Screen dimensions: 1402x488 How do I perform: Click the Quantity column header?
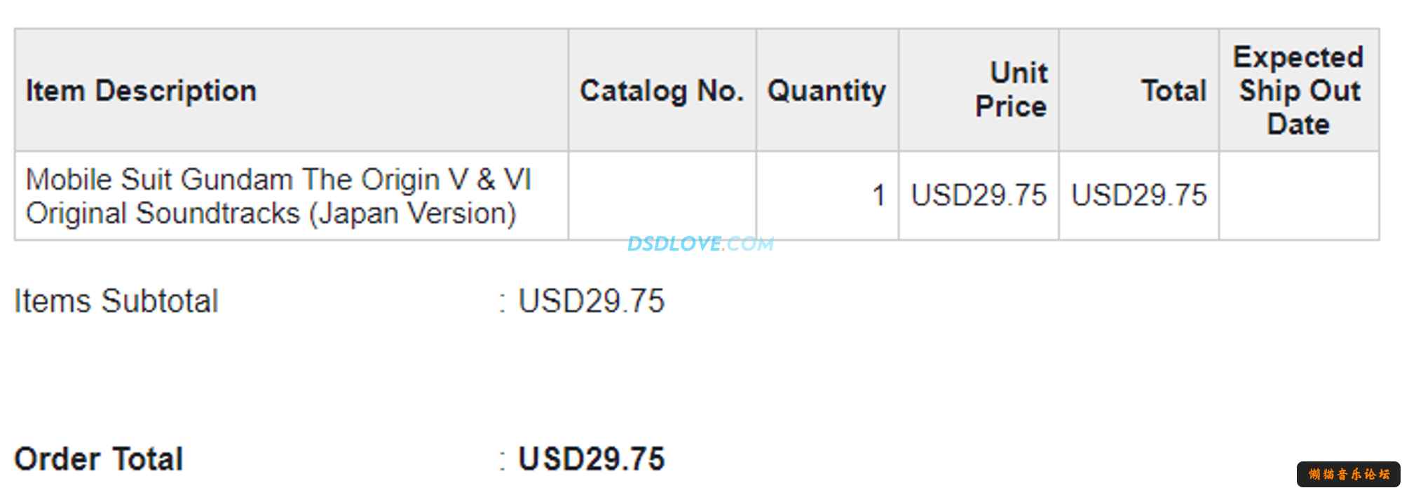click(x=827, y=90)
